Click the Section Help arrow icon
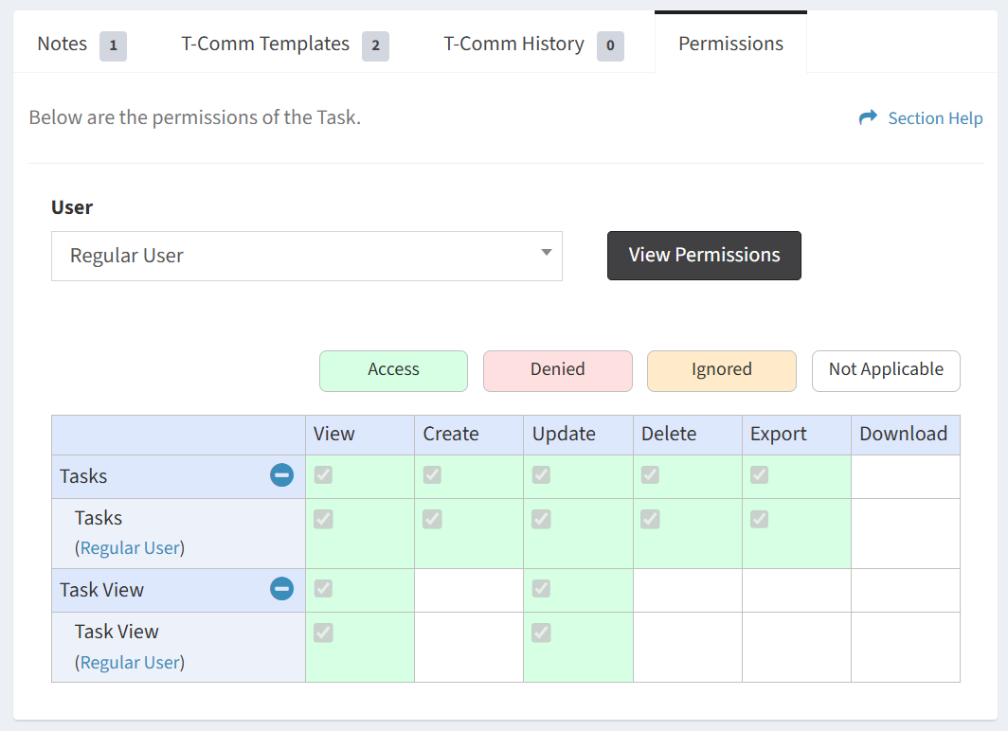1008x731 pixels. point(868,117)
